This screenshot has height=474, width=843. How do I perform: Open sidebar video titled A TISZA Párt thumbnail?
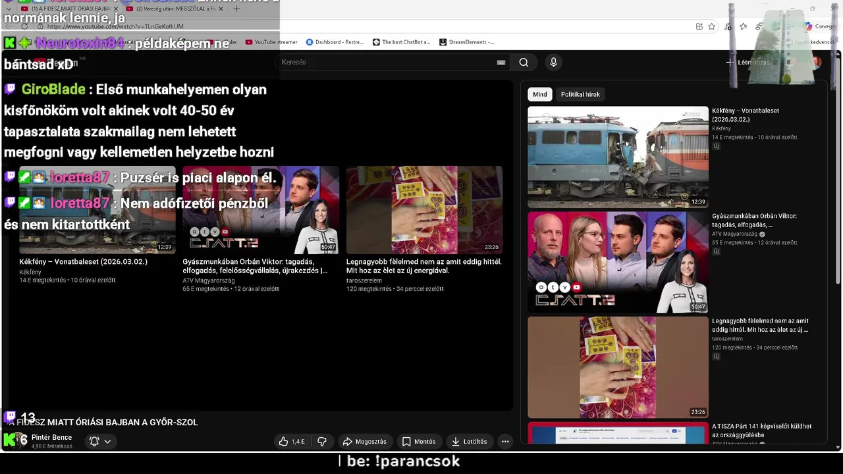point(618,433)
